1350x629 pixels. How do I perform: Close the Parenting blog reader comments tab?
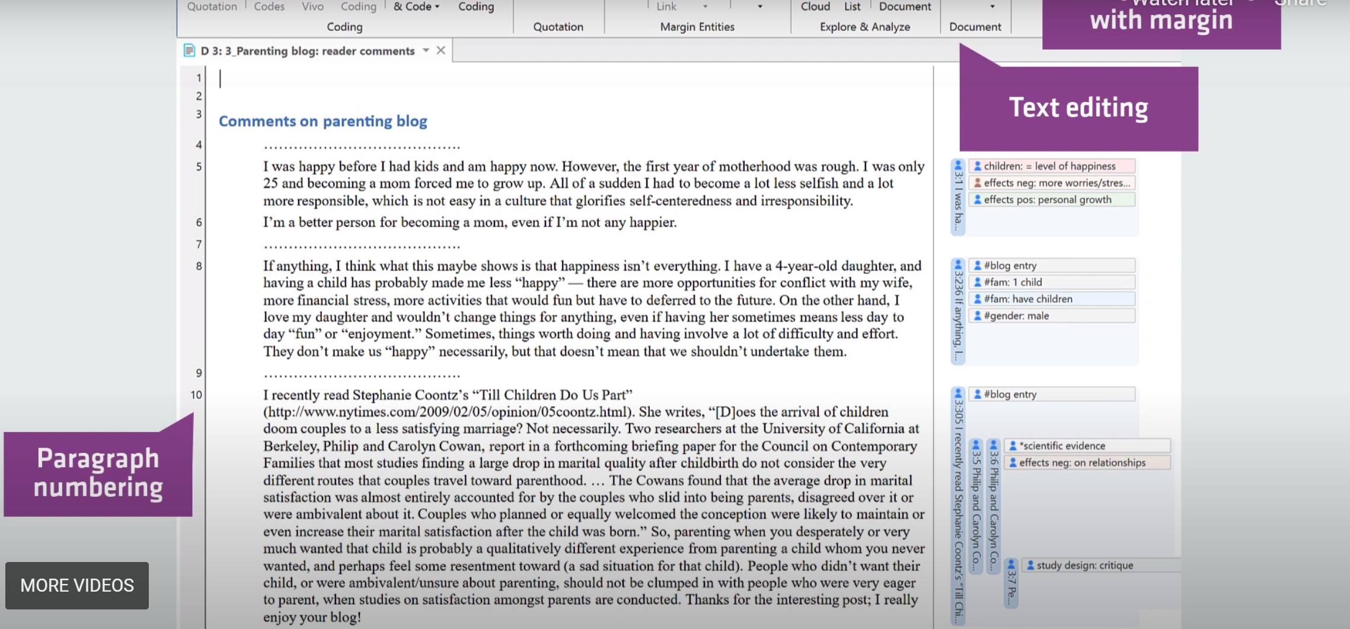coord(441,50)
